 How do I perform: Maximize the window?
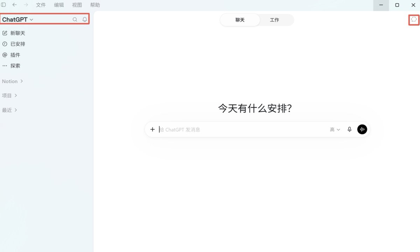tap(397, 5)
